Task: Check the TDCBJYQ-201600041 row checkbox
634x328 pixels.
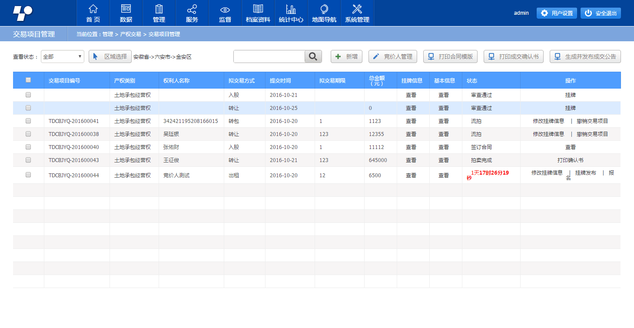Action: [x=28, y=121]
